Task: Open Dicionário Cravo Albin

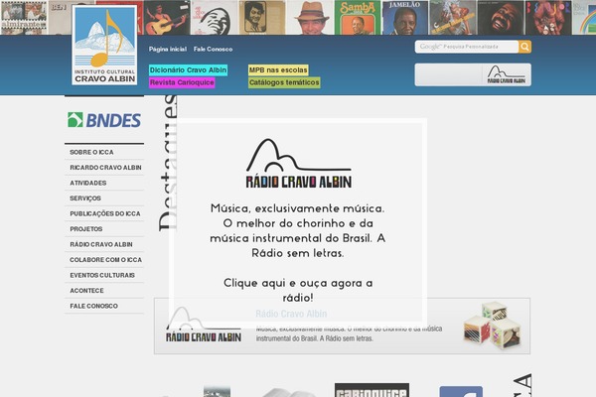Action: [x=188, y=69]
